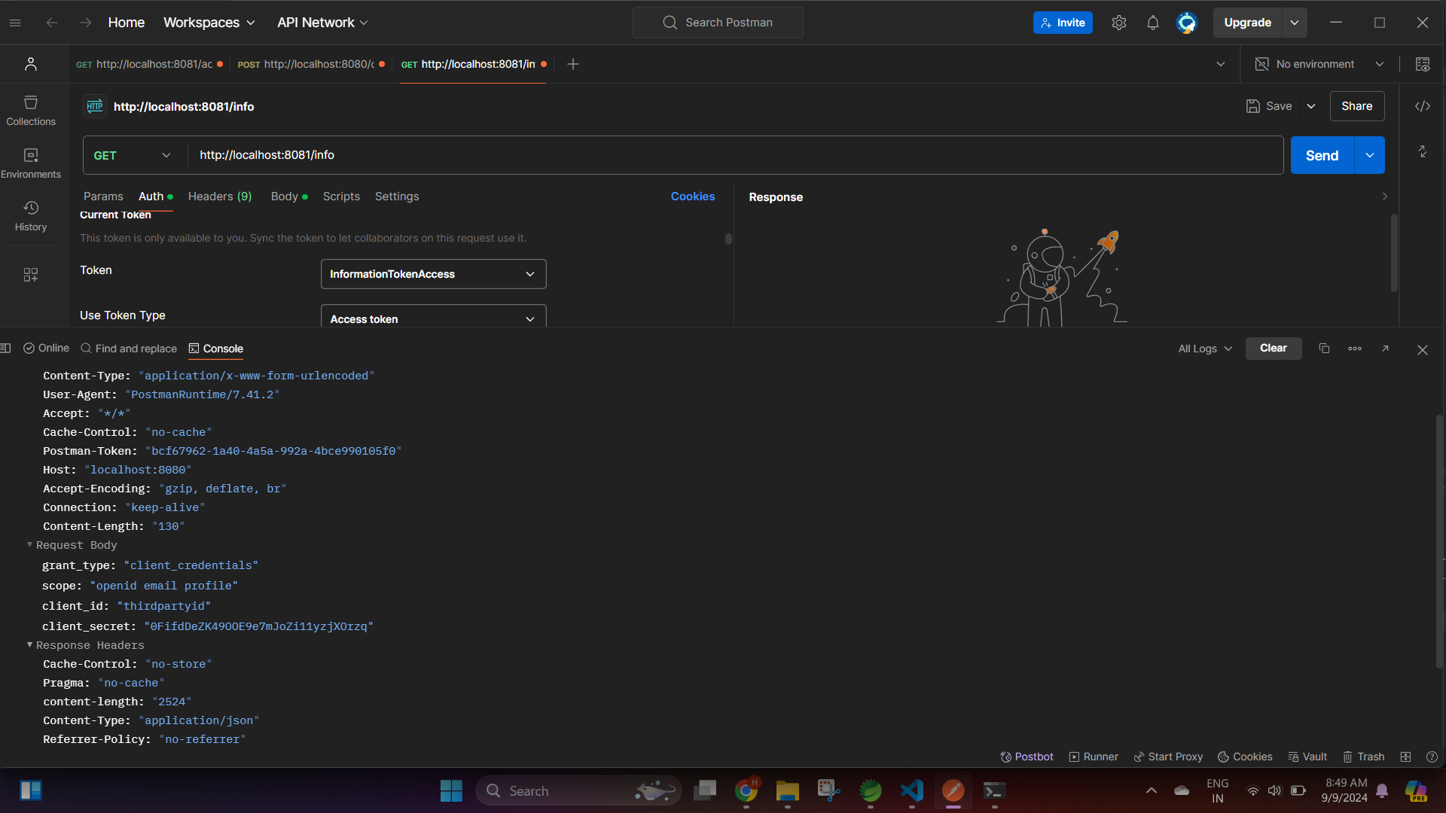Open the Environments sidebar panel
Image resolution: width=1446 pixels, height=813 pixels.
coord(31,163)
